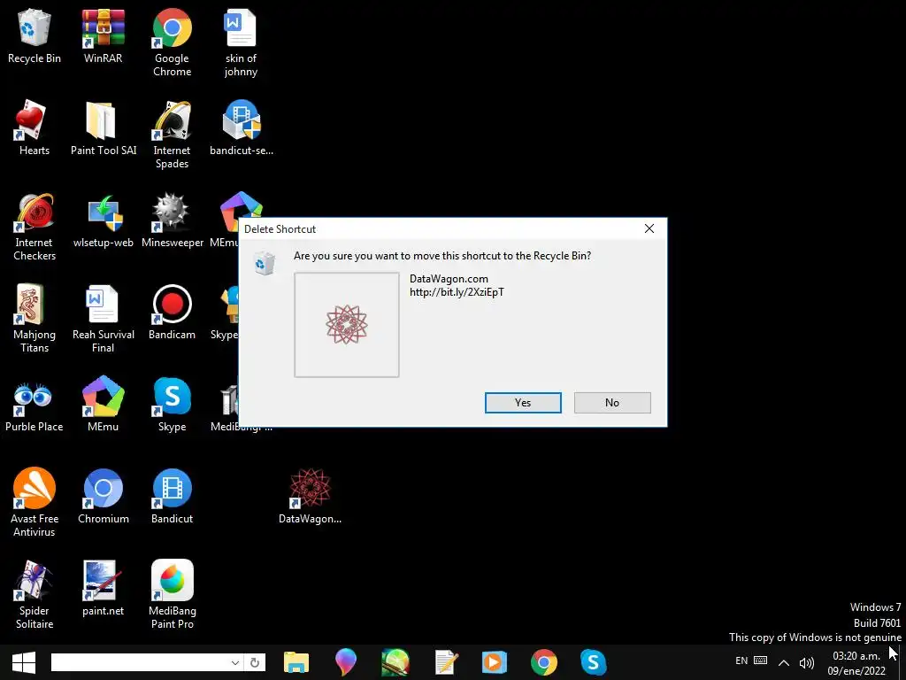Select the Recycle Bin desktop icon
Image resolution: width=906 pixels, height=680 pixels.
[x=35, y=37]
